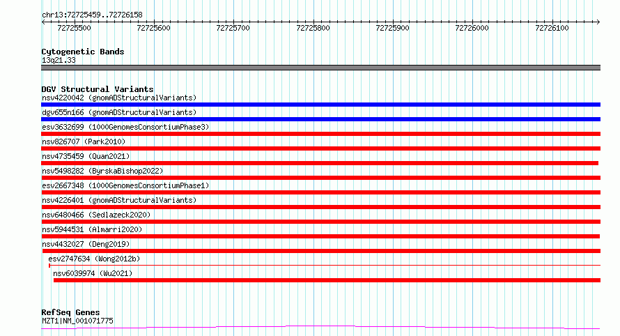Select the red nsv4735459 variant bar
Viewport: 620px width, 336px height.
coord(320,163)
